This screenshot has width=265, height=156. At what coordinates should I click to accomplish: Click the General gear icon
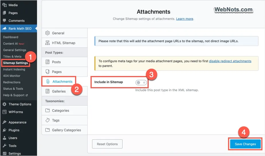(48, 33)
